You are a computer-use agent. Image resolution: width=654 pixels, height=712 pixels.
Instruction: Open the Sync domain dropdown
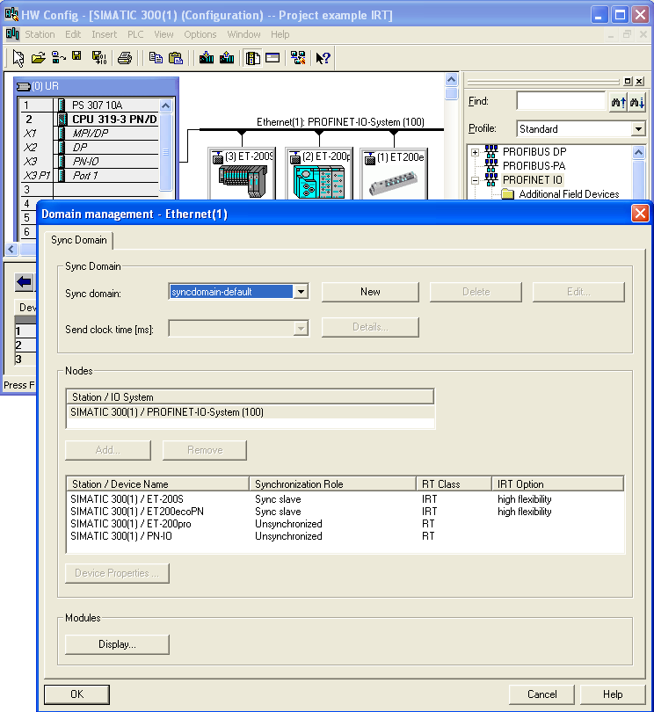pyautogui.click(x=301, y=292)
